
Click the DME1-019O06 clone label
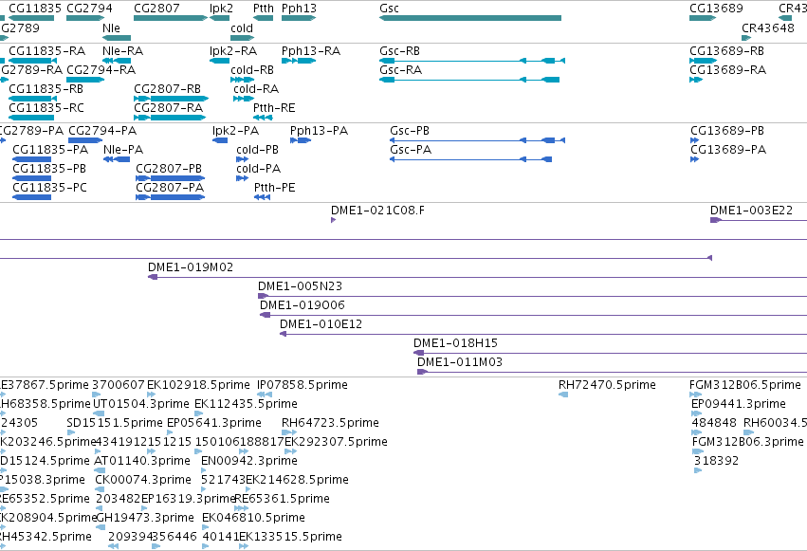click(303, 305)
